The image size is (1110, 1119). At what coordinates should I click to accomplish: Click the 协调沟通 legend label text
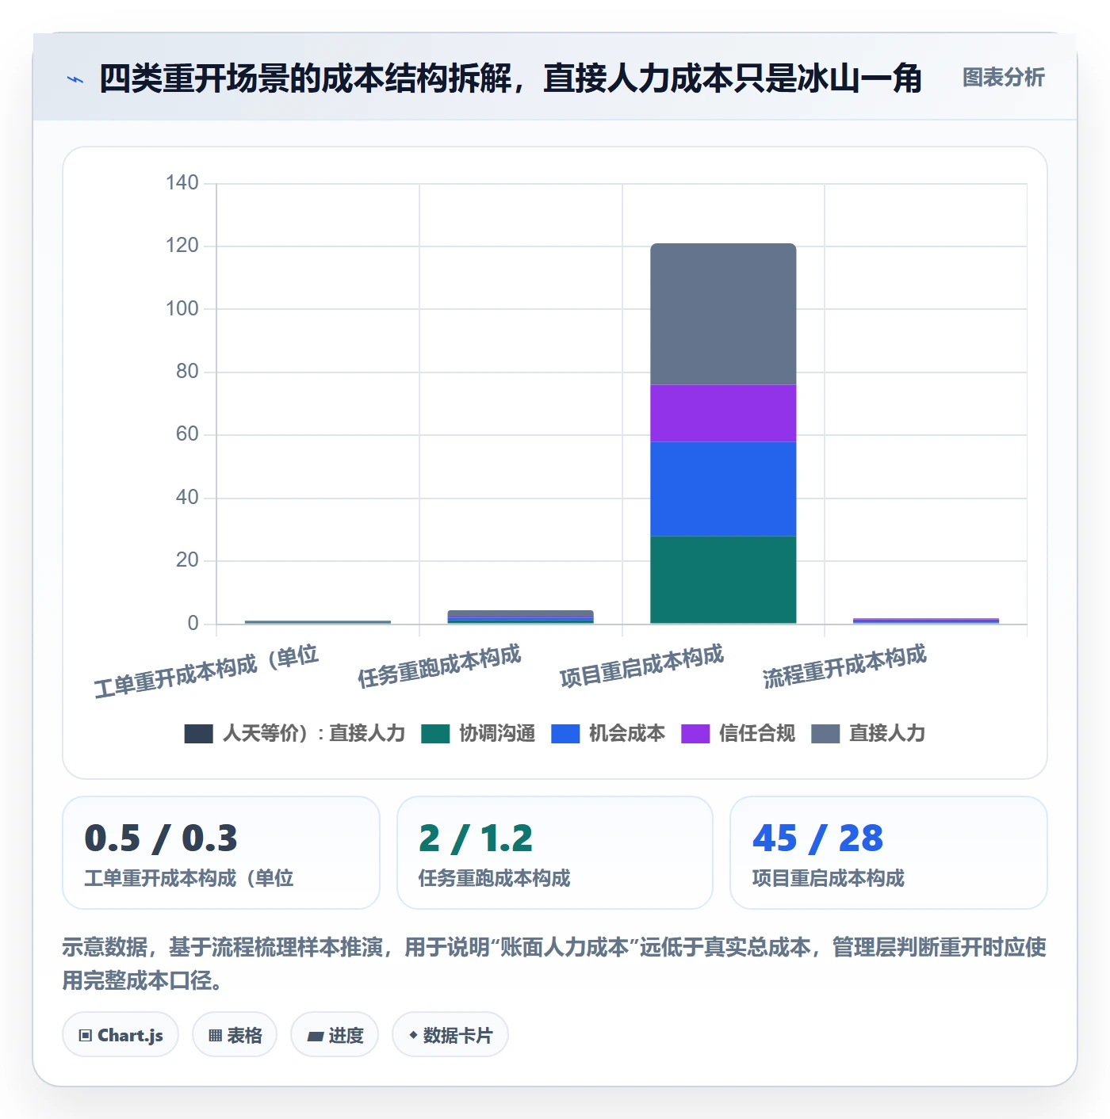tap(497, 734)
